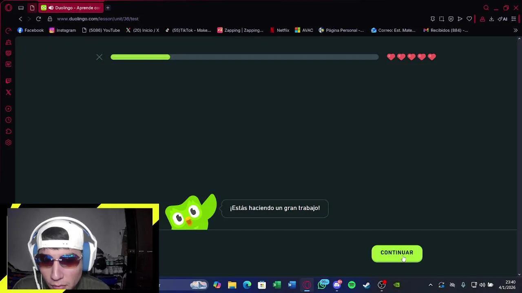Click the speech bubble '¡Estás haciendo un gran trabajo!'
Image resolution: width=522 pixels, height=293 pixels.
[275, 208]
